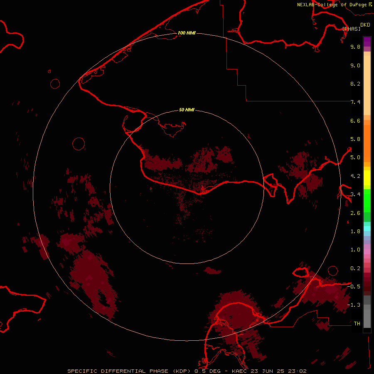Click the pale peach color scale band
This screenshot has height=374, width=374.
(x=367, y=85)
